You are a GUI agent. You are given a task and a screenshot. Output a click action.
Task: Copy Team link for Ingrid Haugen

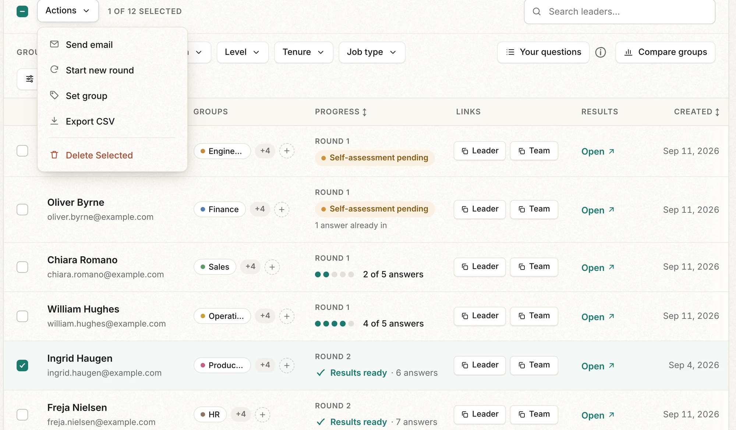coord(534,366)
